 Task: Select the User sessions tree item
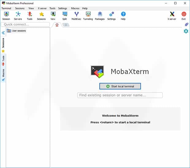(x=16, y=31)
